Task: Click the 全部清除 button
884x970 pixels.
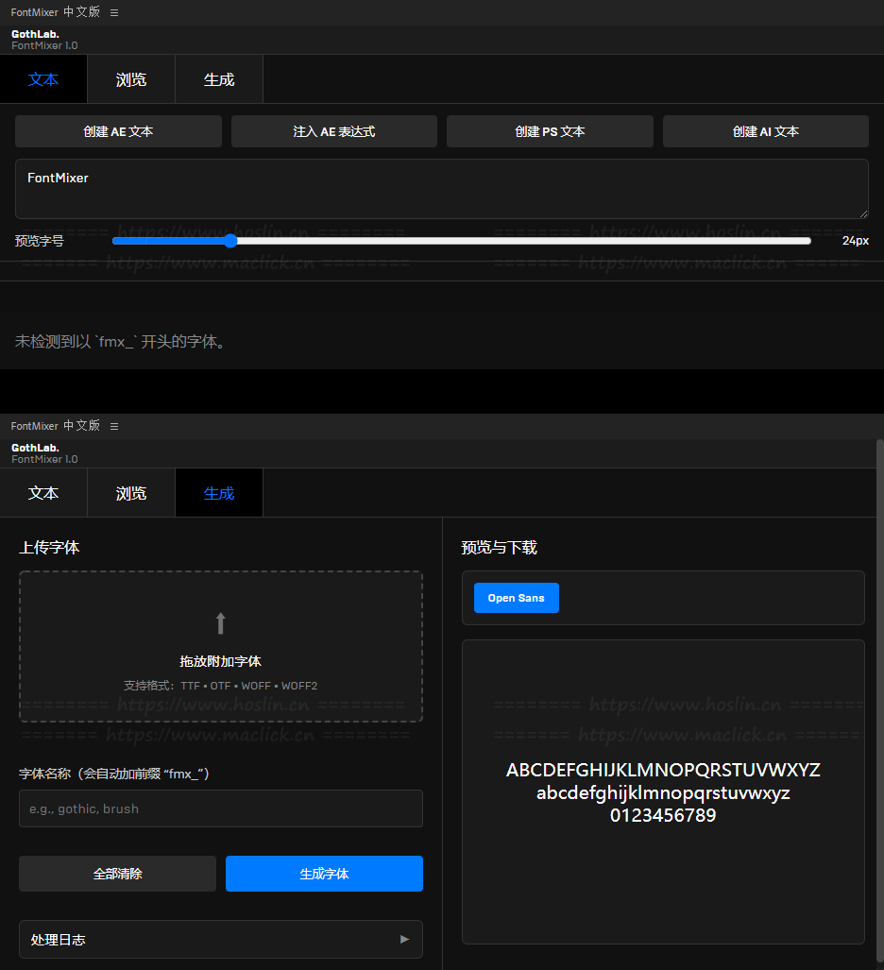Action: pos(117,875)
